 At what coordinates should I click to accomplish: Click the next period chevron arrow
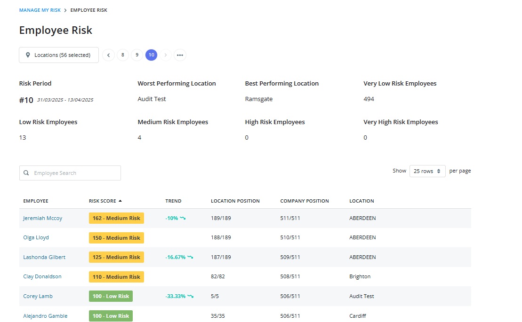coord(166,55)
